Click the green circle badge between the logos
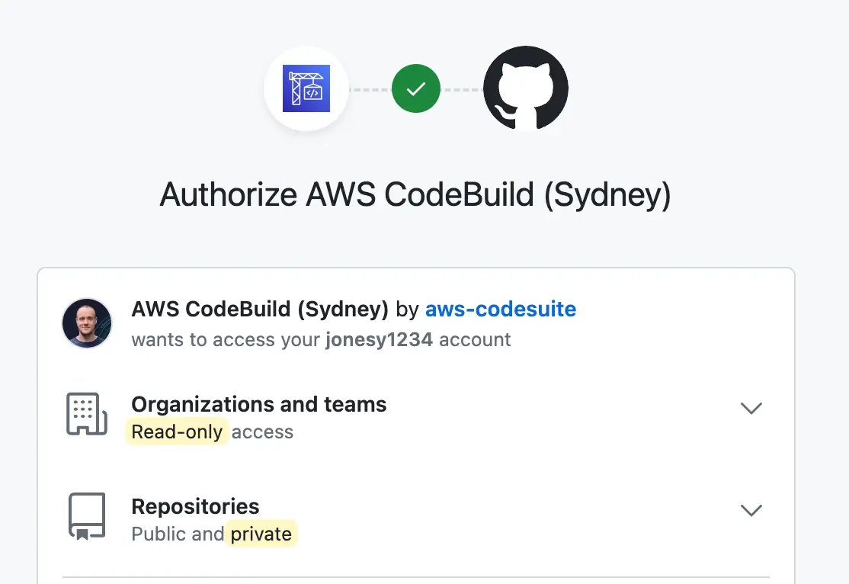The image size is (849, 584). [x=416, y=88]
